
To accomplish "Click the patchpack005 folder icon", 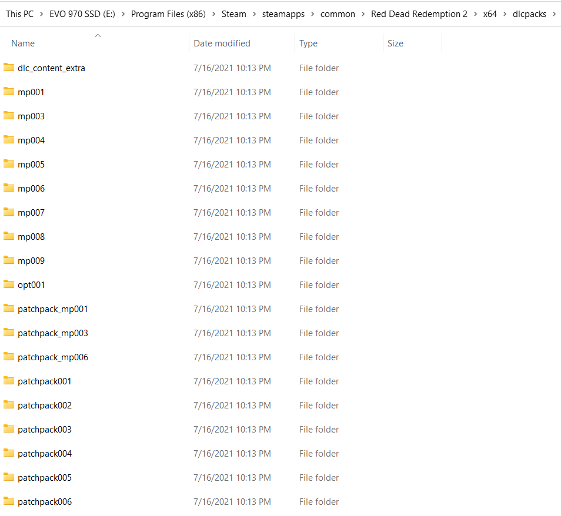I will click(9, 477).
